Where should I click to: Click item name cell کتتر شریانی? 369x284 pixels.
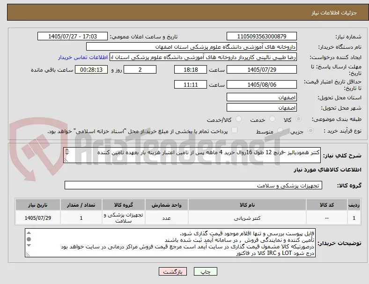coord(247,218)
